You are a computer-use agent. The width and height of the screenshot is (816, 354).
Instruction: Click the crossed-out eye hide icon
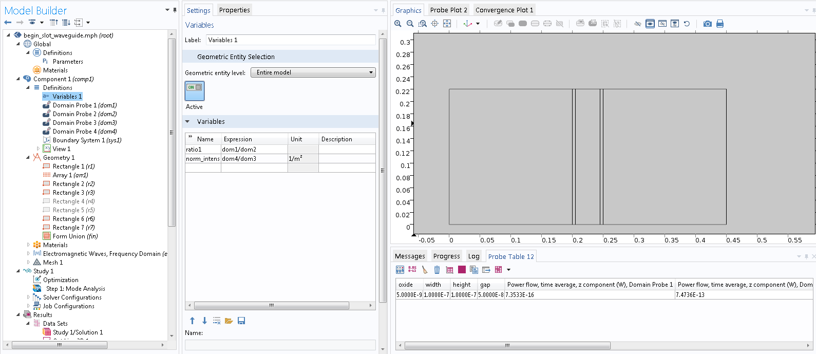638,24
